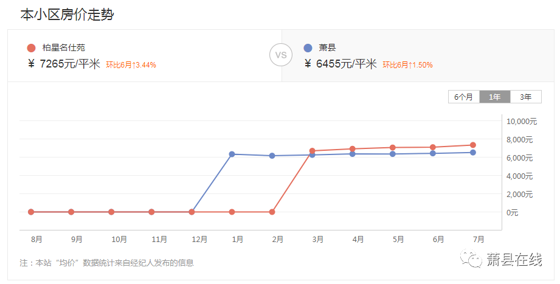
Task: Select the red zero-value point at 2月
Action: point(272,212)
